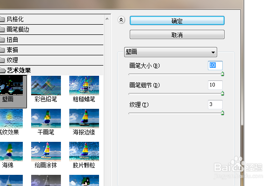This screenshot has width=279, height=186.
Task: Select the 彩色铅笔 filter thumbnail
Action: click(46, 89)
